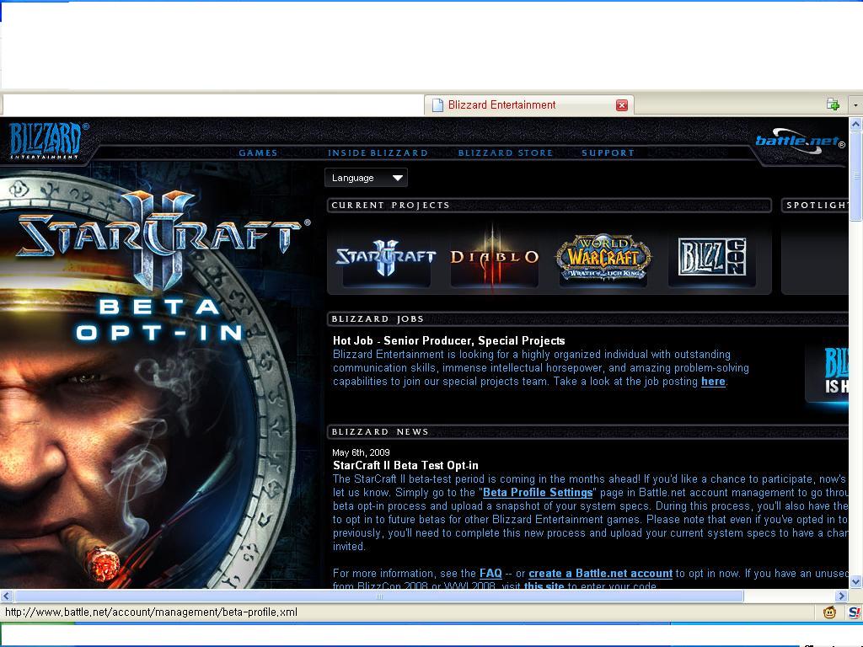863x647 pixels.
Task: Expand the Language dropdown
Action: point(366,178)
